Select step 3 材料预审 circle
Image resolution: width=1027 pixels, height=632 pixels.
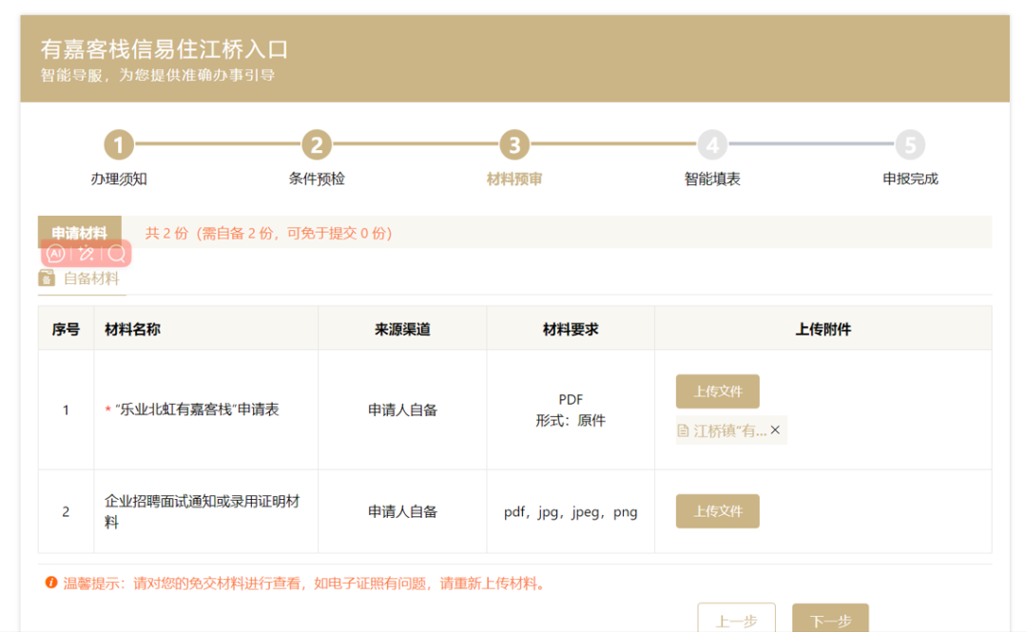tap(514, 144)
